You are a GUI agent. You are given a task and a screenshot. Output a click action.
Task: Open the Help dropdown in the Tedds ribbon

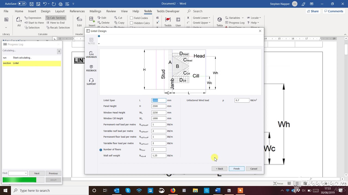[x=253, y=23]
